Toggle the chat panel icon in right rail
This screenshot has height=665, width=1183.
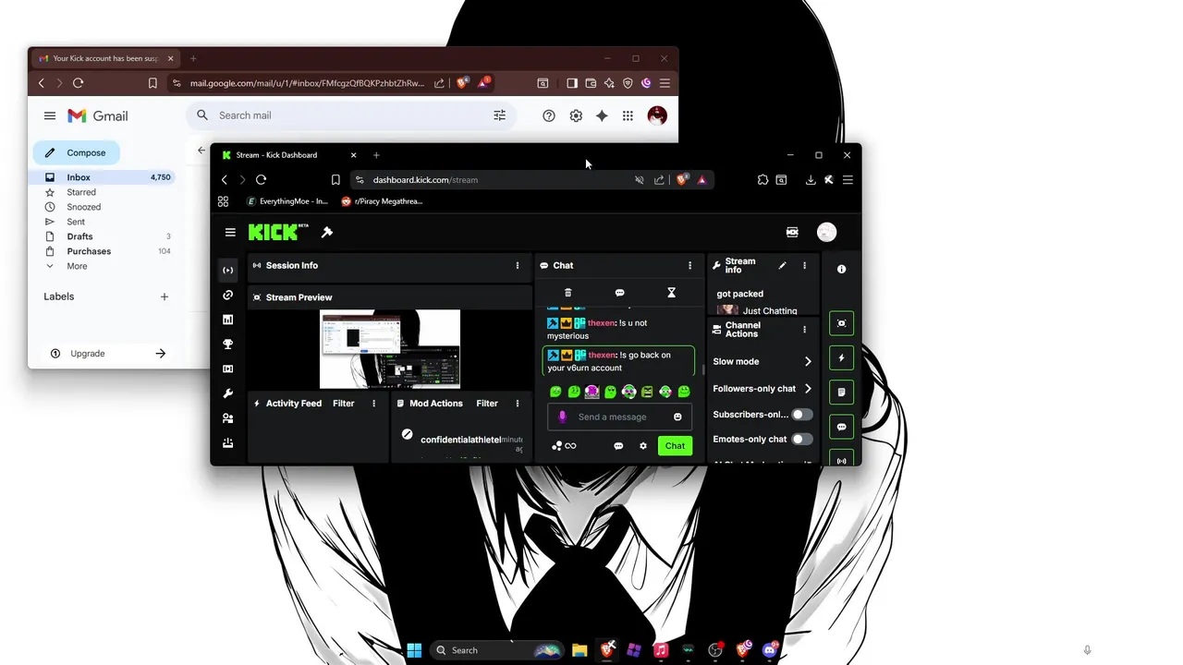pos(841,428)
